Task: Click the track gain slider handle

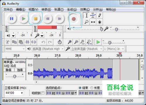Action: (x=15, y=76)
